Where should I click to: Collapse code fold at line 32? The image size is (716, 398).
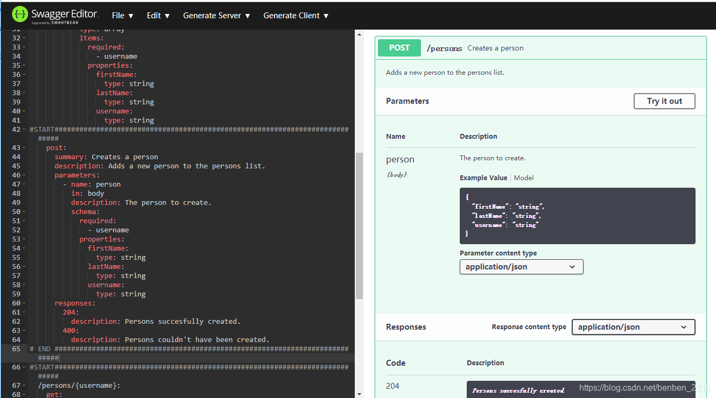(24, 38)
